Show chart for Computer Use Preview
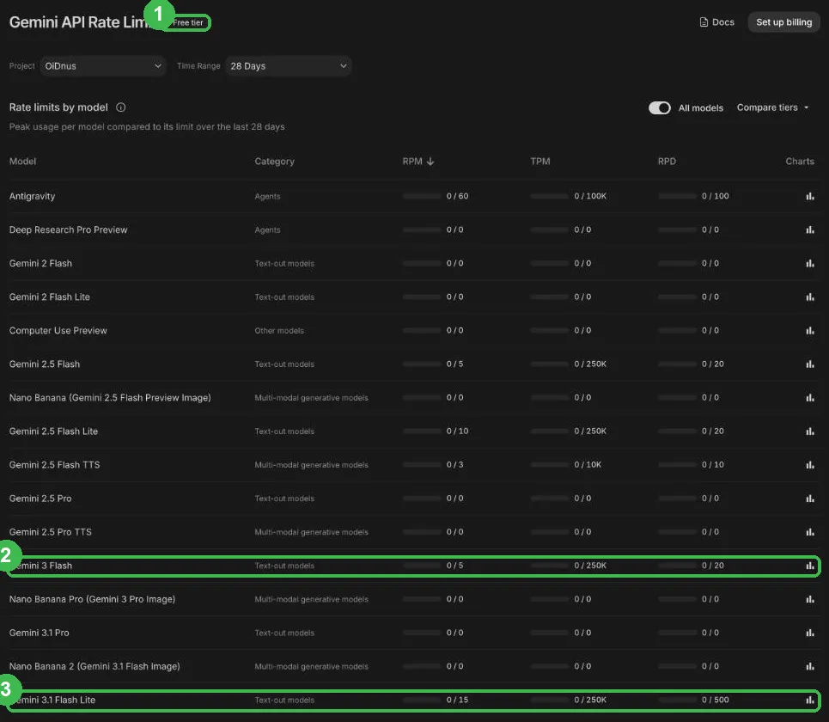The height and width of the screenshot is (722, 829). point(809,331)
